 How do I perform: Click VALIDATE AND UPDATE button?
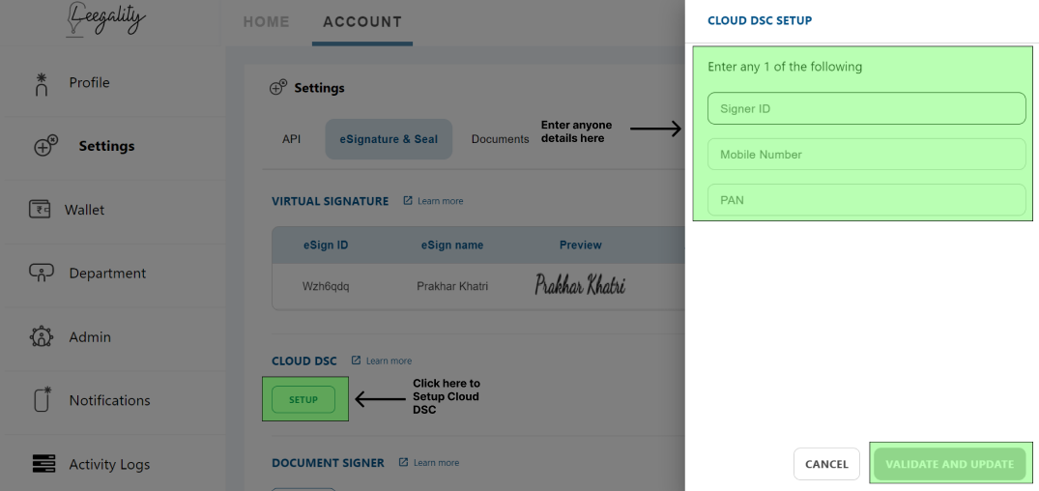(x=949, y=464)
